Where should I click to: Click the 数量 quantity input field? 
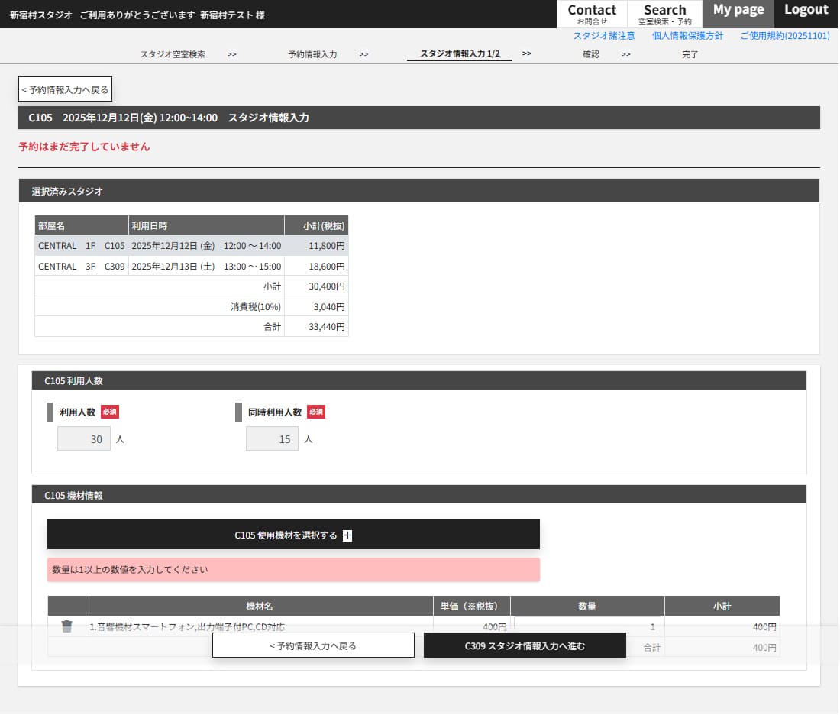[x=586, y=626]
